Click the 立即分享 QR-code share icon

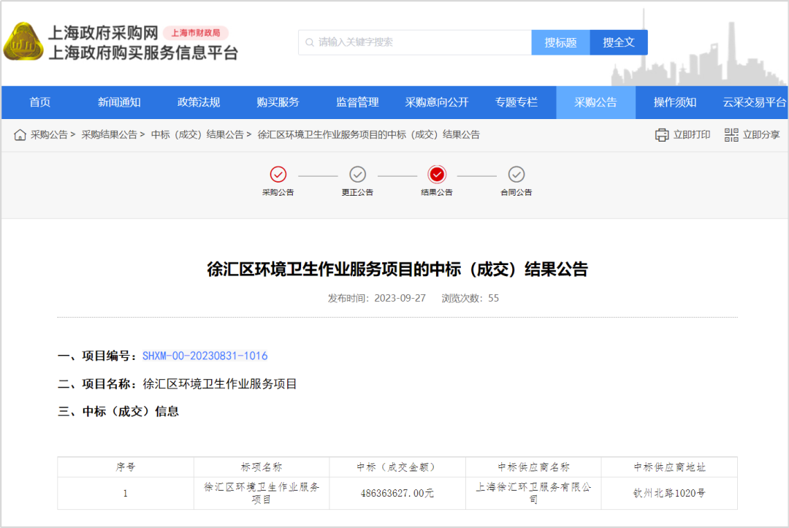pos(731,134)
